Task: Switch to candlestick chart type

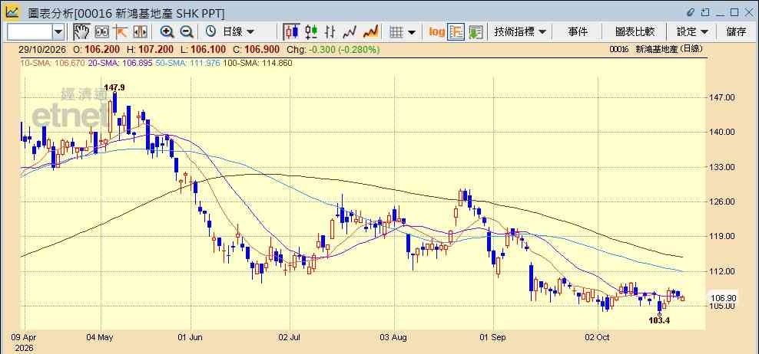Action: tap(291, 32)
